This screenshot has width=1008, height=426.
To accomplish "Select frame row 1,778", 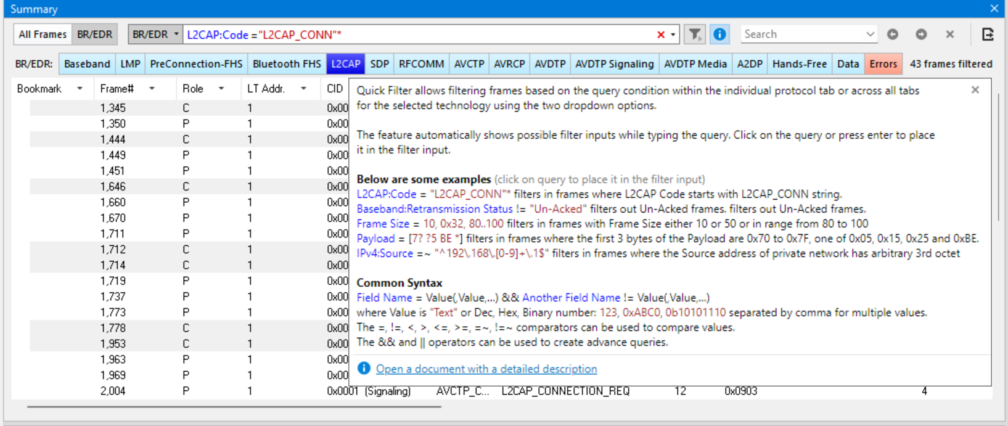I will point(189,328).
